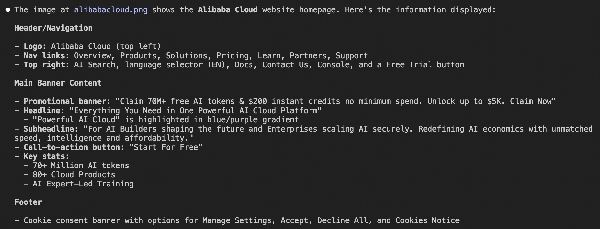Viewport: 600px width, 229px height.
Task: Click the bold "Promotional banner" label
Action: coord(65,101)
